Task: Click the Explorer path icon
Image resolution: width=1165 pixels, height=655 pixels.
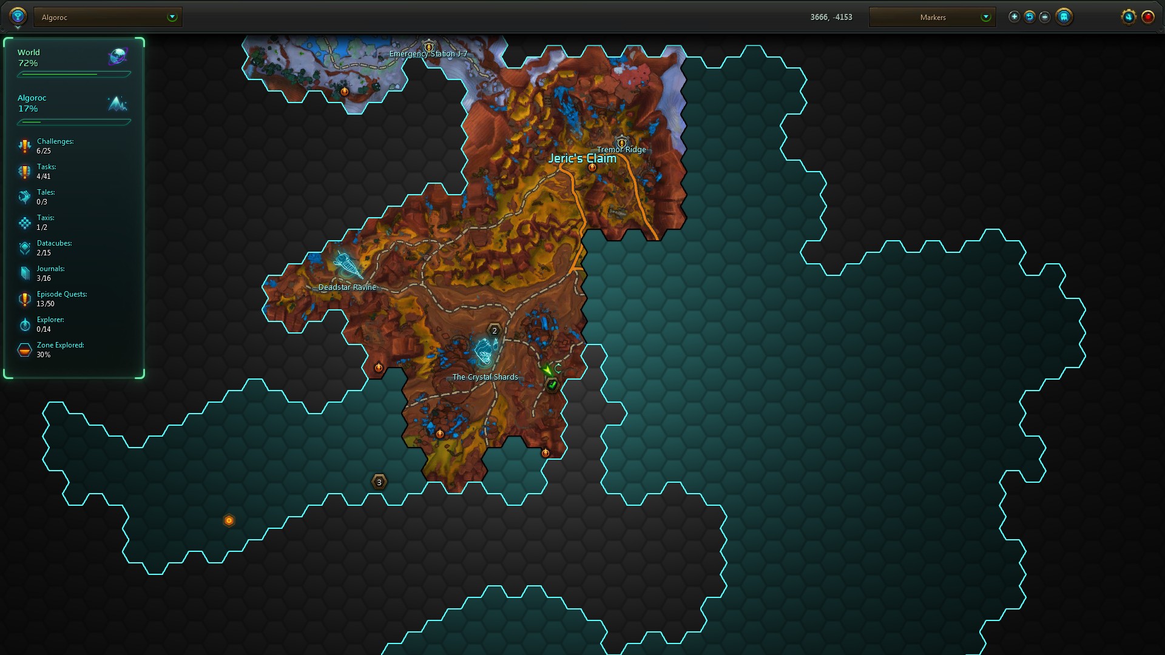Action: (x=24, y=324)
